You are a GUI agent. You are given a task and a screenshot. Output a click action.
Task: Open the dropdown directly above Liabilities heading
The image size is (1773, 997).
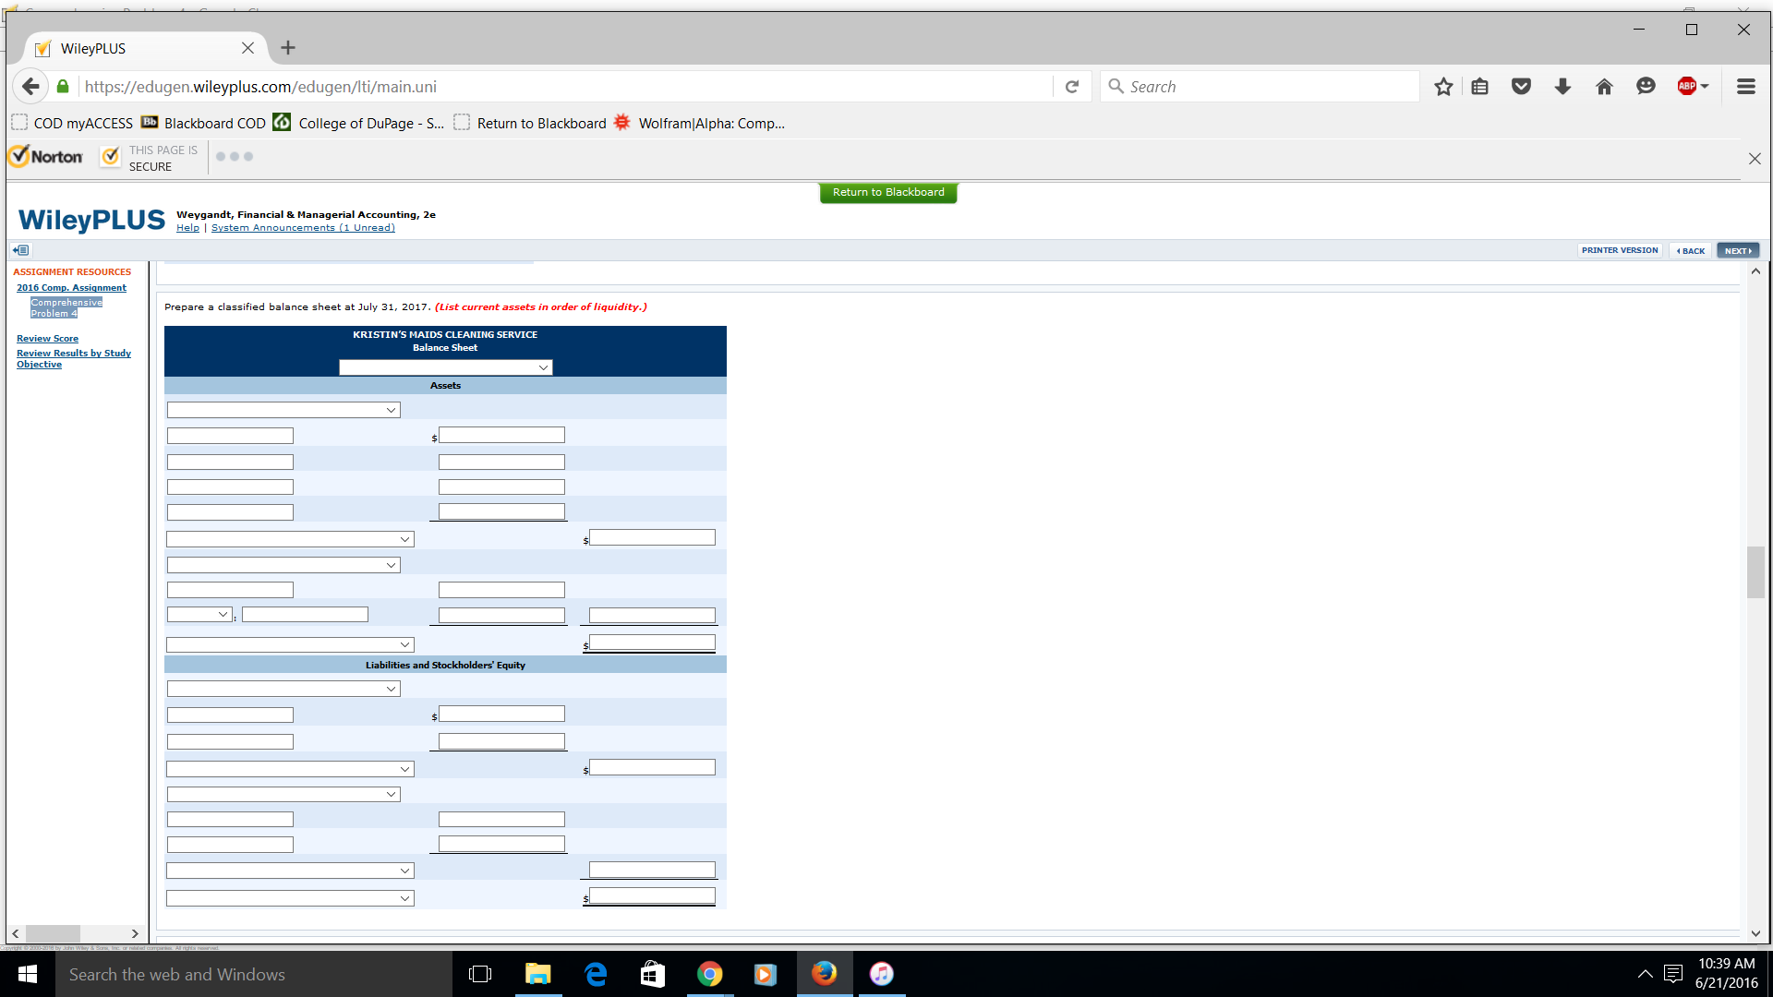290,644
